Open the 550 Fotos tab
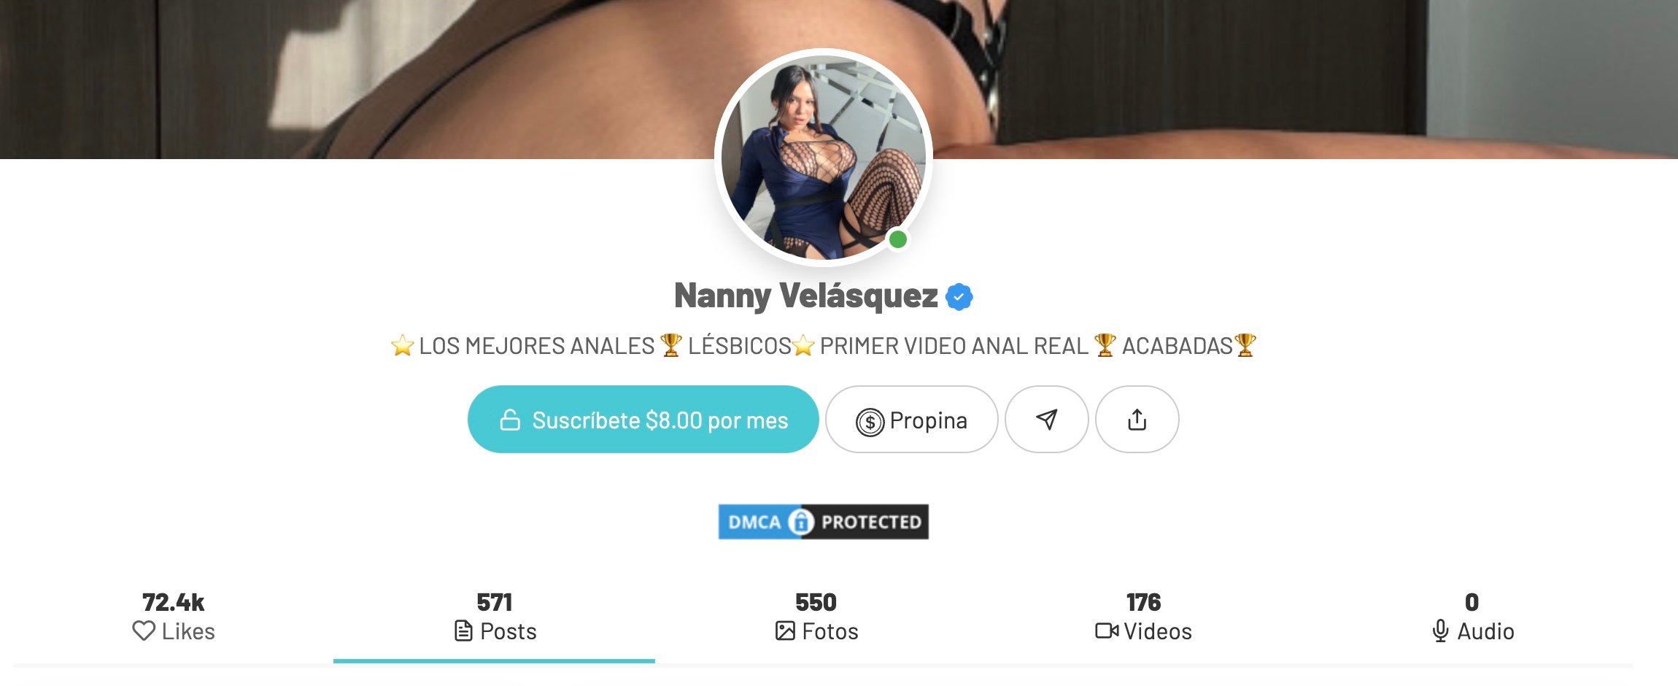1678x686 pixels. (x=816, y=617)
